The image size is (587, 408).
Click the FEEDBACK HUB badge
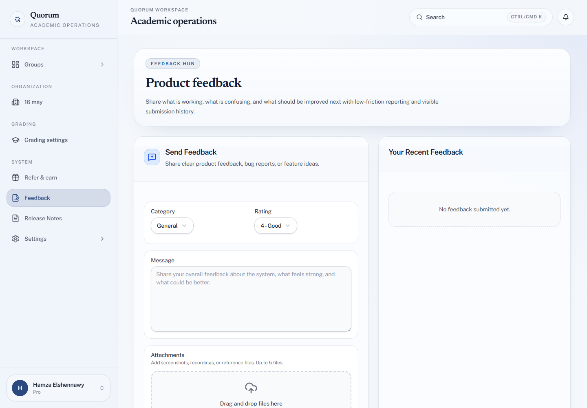[x=173, y=64]
